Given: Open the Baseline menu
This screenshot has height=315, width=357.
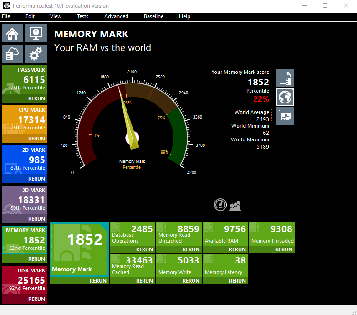Looking at the screenshot, I should click(x=154, y=16).
